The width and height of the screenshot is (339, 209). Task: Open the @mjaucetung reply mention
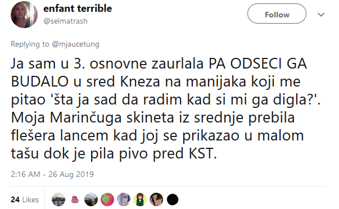click(x=75, y=44)
